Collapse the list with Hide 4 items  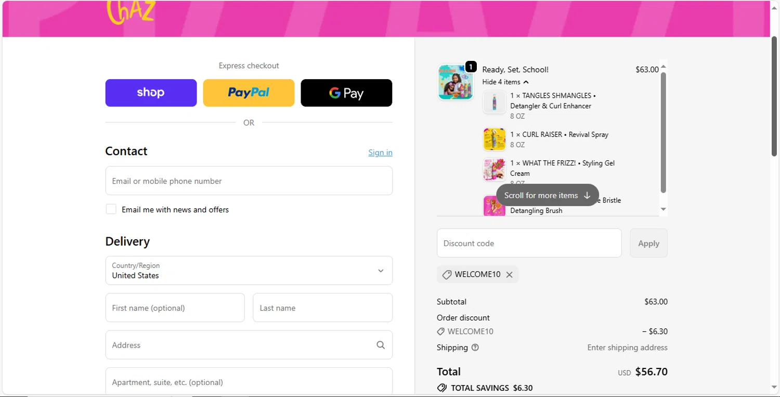click(505, 82)
